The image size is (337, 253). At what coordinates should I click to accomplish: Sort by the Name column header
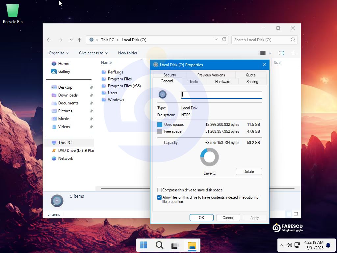pyautogui.click(x=106, y=63)
